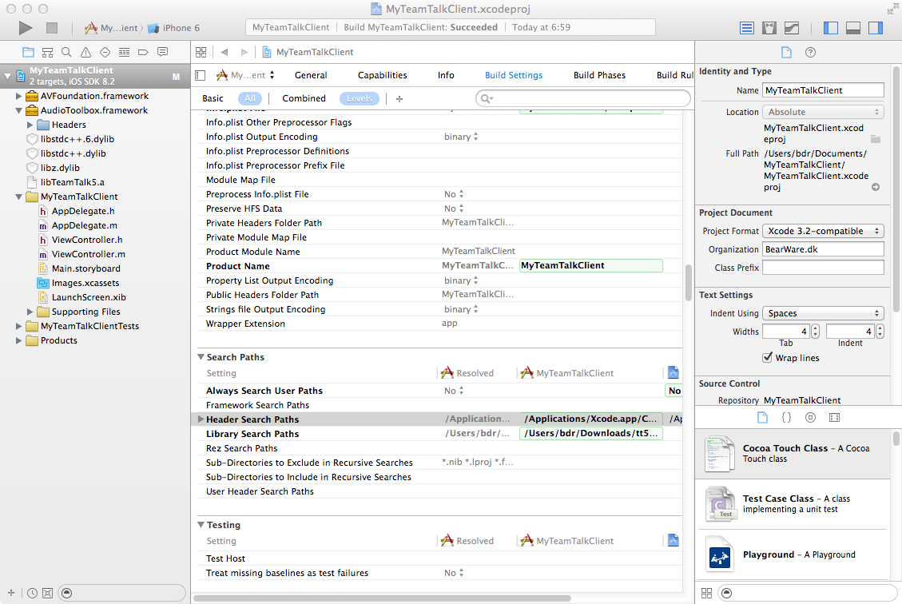Click the Run (play) button
This screenshot has height=604, width=902.
26,28
